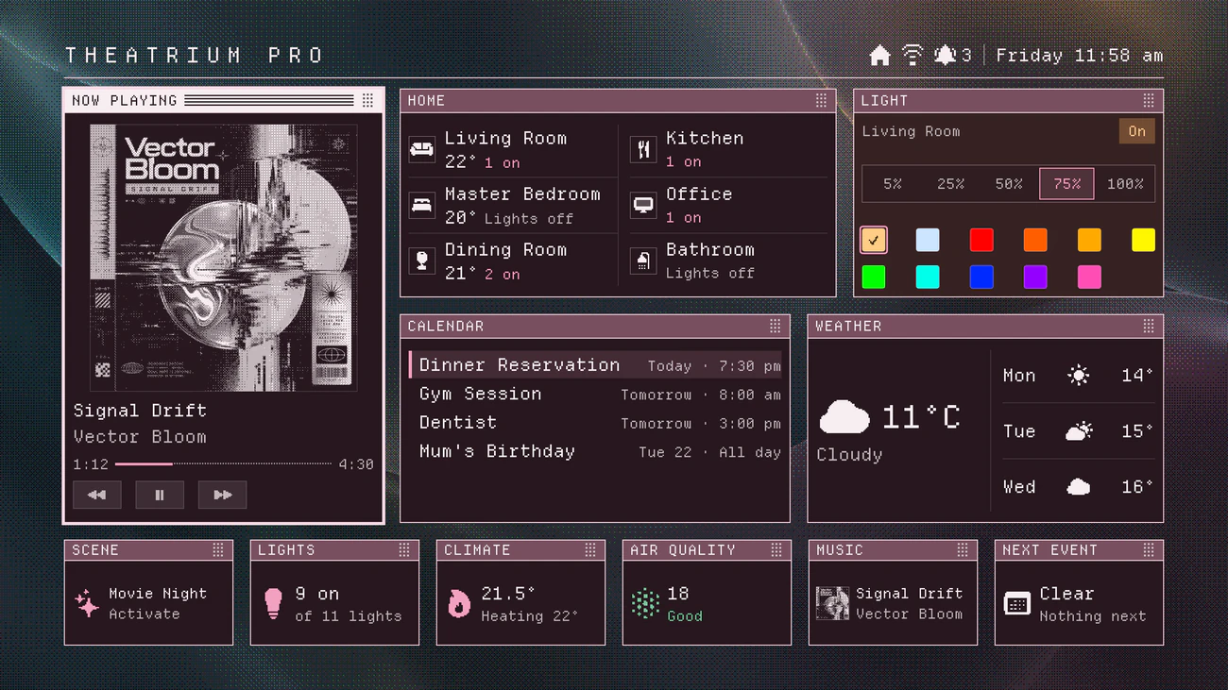1228x690 pixels.
Task: Set brightness to 25%
Action: coord(950,184)
